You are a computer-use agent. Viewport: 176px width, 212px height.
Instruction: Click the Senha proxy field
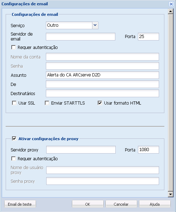[x=103, y=181]
